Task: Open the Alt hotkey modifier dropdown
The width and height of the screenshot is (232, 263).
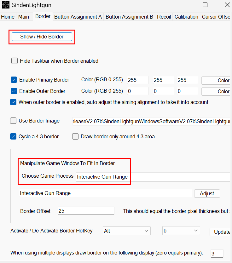Action: 127,231
